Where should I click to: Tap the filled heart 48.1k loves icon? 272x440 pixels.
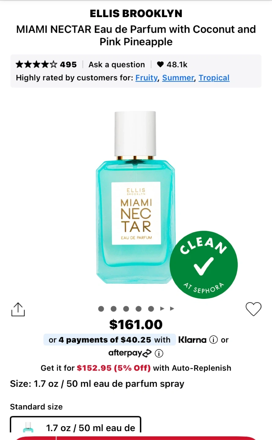click(160, 64)
